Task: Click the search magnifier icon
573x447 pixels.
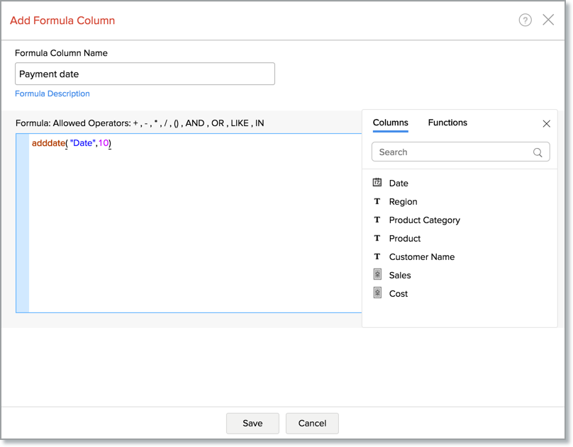Action: point(538,152)
